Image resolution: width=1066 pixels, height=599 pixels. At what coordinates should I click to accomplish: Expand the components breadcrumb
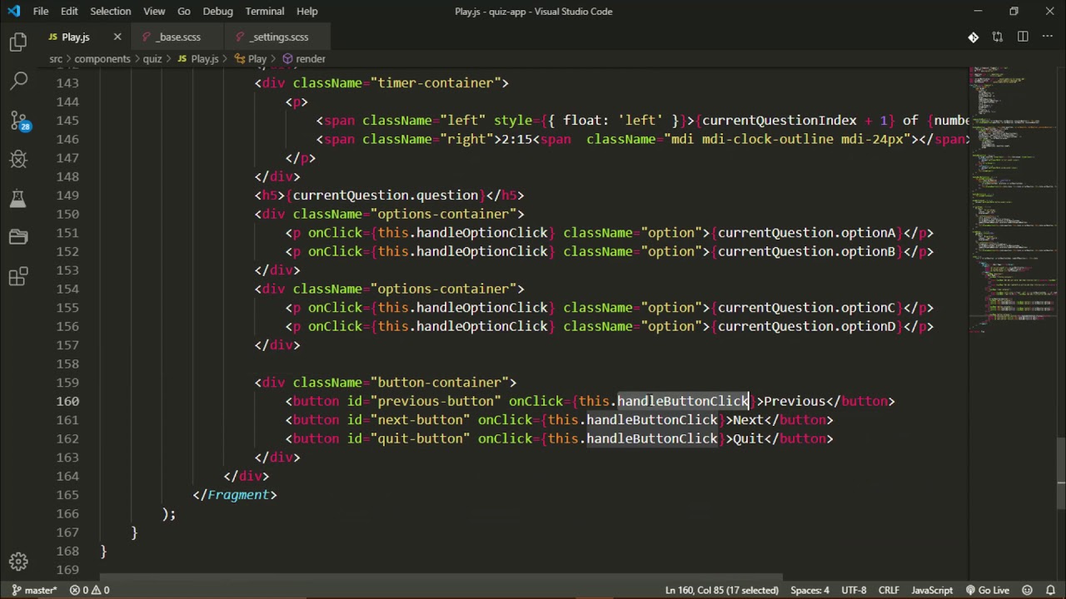(x=102, y=59)
